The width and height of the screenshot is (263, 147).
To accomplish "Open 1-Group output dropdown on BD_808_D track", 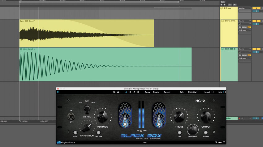I will click(245, 58).
